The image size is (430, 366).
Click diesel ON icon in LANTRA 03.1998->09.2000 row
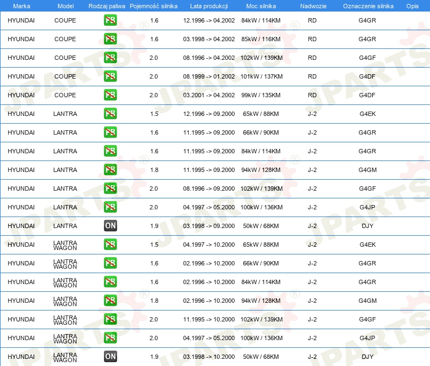pos(110,226)
